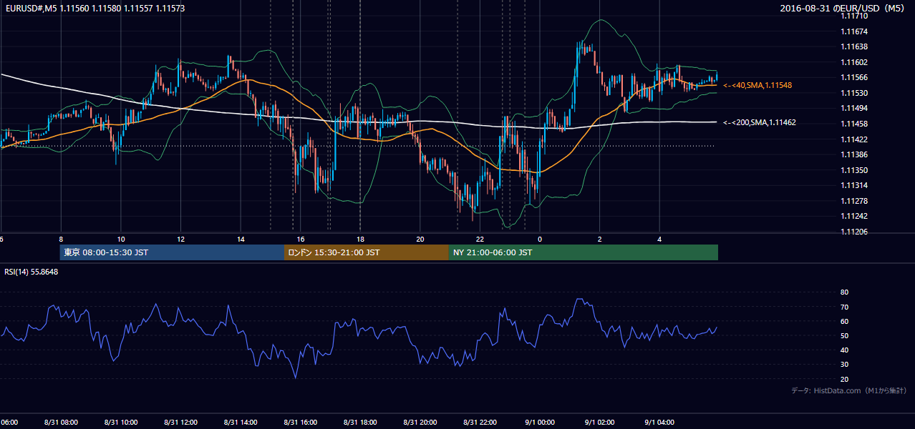Click price axis label 1.11602
This screenshot has height=429, width=915.
coord(853,62)
